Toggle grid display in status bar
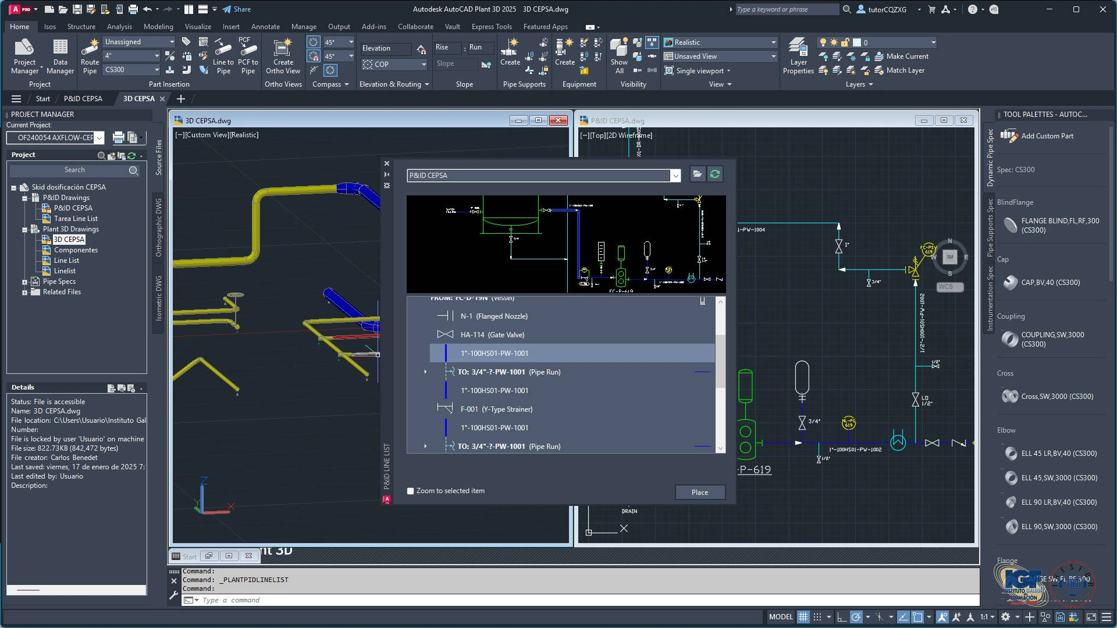The image size is (1117, 628). coord(803,617)
